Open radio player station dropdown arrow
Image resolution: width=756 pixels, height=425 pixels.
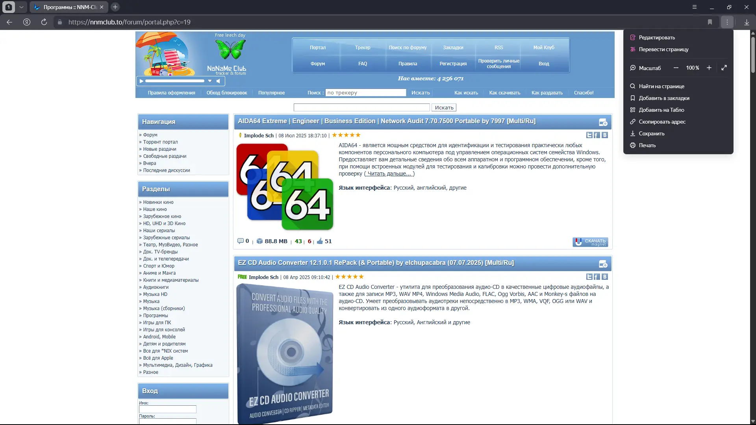click(x=210, y=81)
